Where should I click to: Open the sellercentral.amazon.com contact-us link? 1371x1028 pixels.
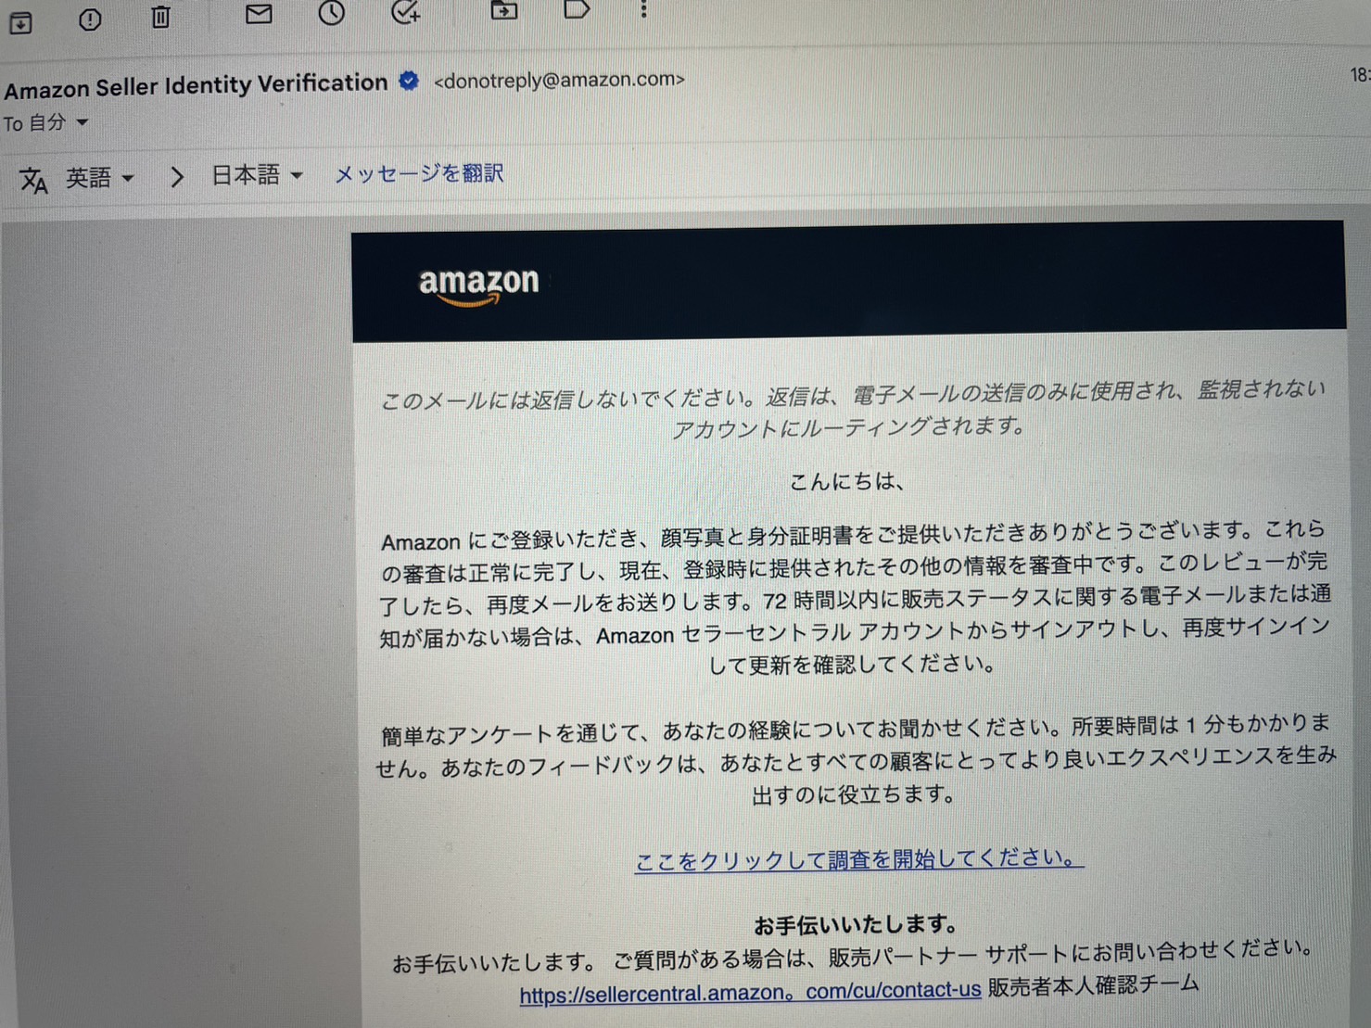coord(750,993)
